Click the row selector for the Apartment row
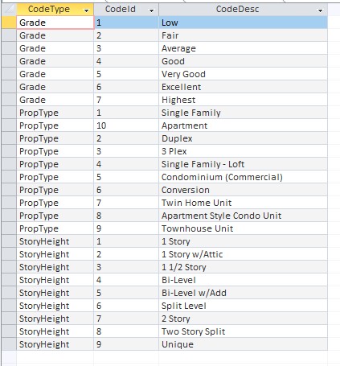This screenshot has width=340, height=366. pyautogui.click(x=9, y=125)
